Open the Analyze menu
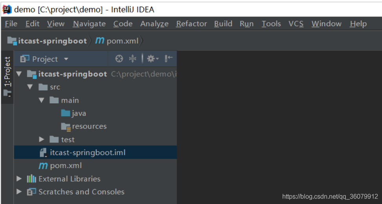382x204 pixels. [154, 23]
